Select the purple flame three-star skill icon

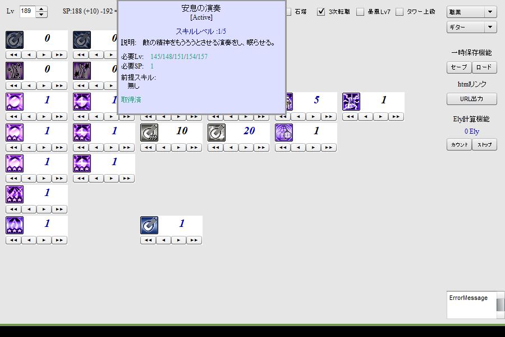click(x=15, y=225)
